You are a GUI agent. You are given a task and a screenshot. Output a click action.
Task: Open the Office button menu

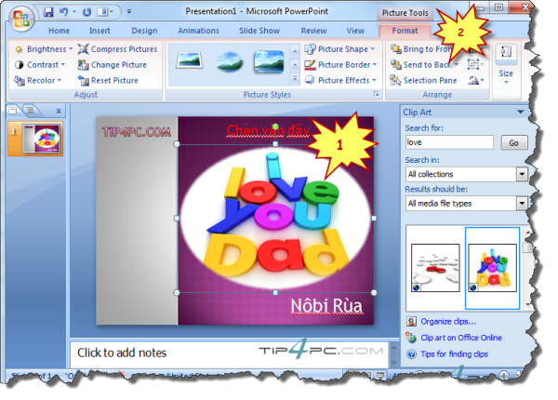coord(20,19)
